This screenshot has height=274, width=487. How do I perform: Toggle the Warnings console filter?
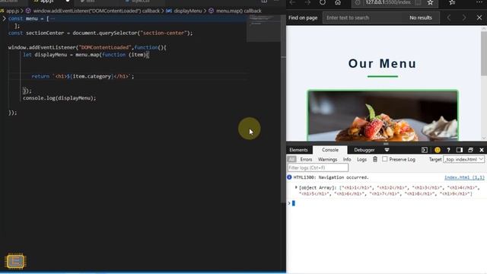pos(327,159)
